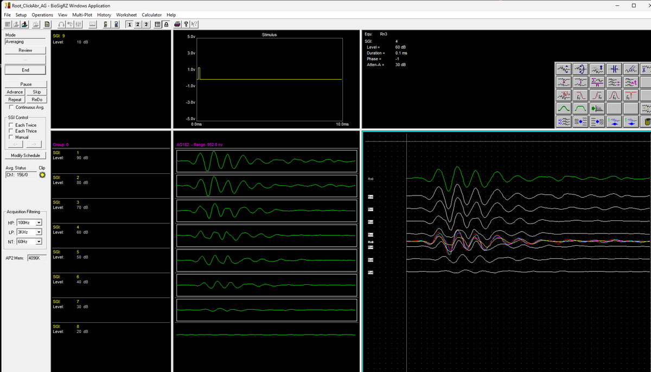Click the colored waveforms down arrow icon

(631, 121)
